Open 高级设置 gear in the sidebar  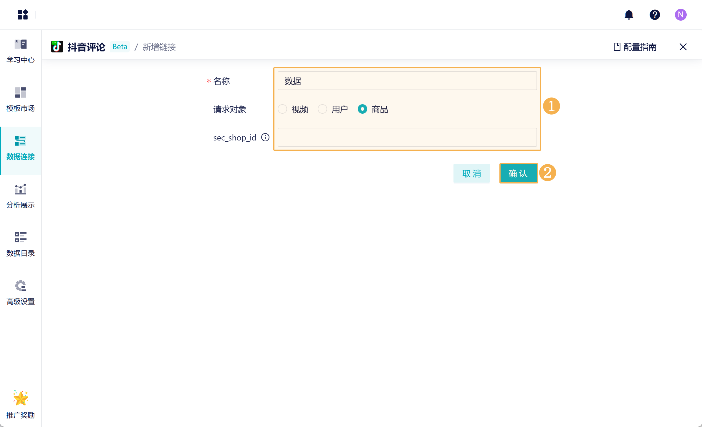(x=21, y=292)
